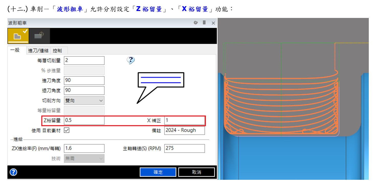Click the orange toolpath in the 3D view
Image resolution: width=379 pixels, height=189 pixels.
(281, 102)
